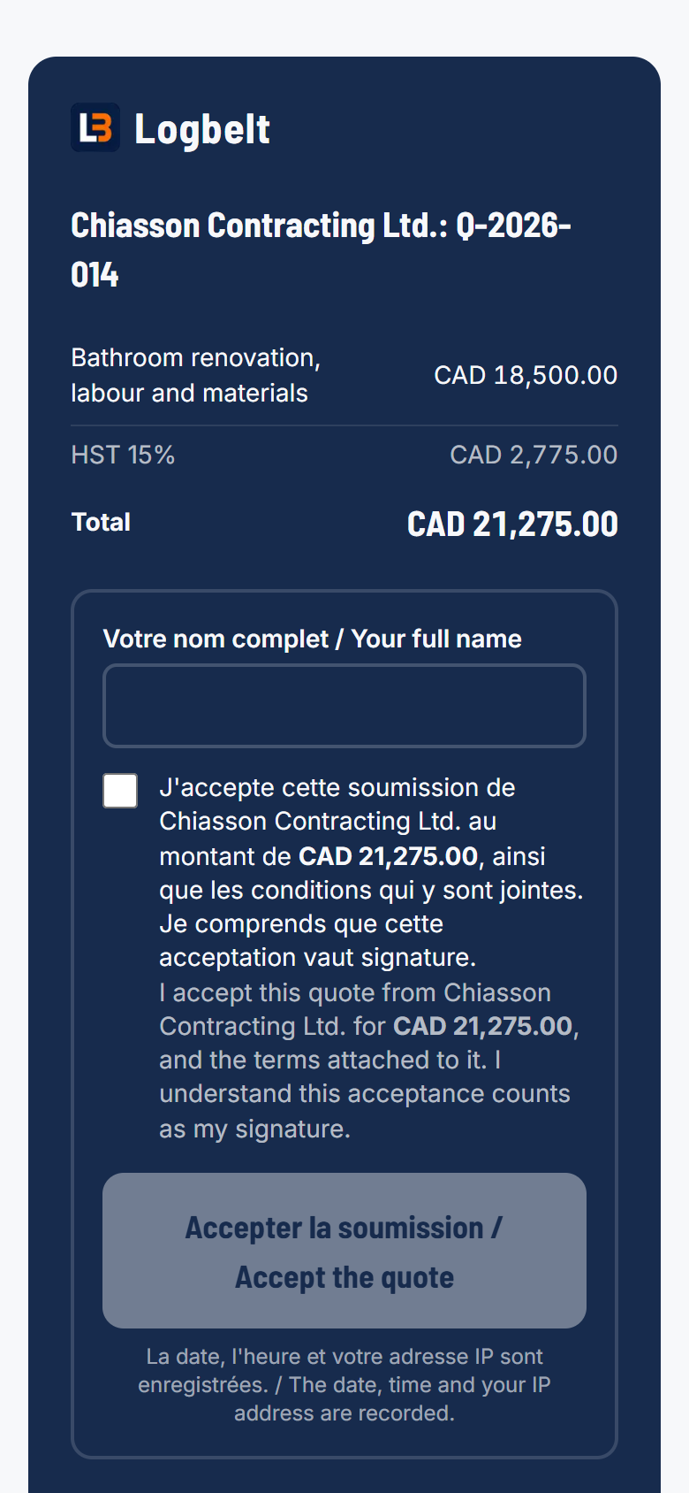This screenshot has width=689, height=1493.
Task: Click bold CAD 21,275.00 in English consent
Action: click(482, 1026)
